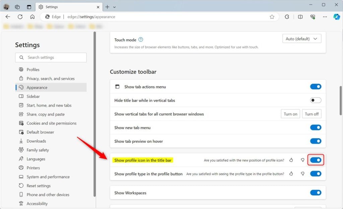Screen dimensions: 343x209
Task: Add this page to favorites star
Action: [x=272, y=17]
